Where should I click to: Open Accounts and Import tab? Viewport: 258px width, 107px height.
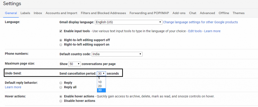61,13
